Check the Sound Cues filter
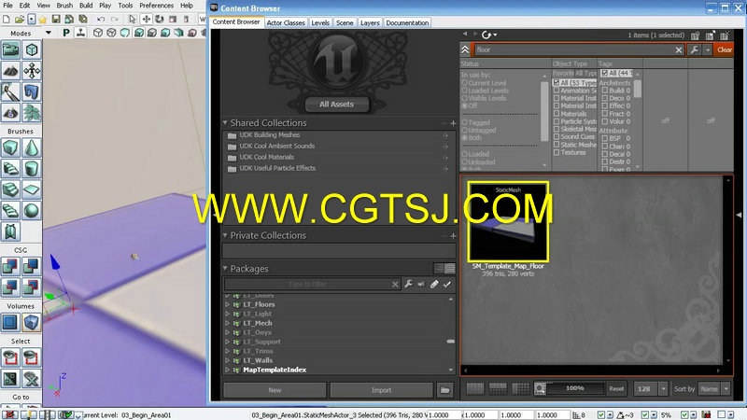Viewport: 747px width, 420px height. (x=557, y=136)
